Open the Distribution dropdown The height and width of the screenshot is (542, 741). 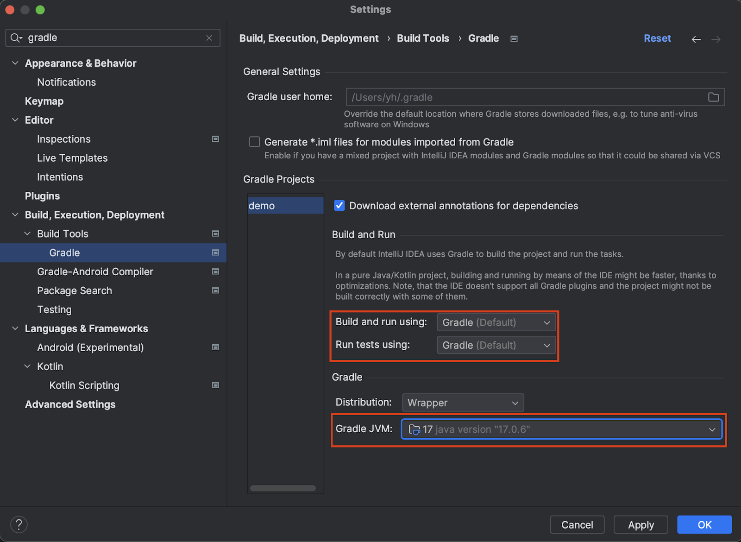click(x=463, y=403)
